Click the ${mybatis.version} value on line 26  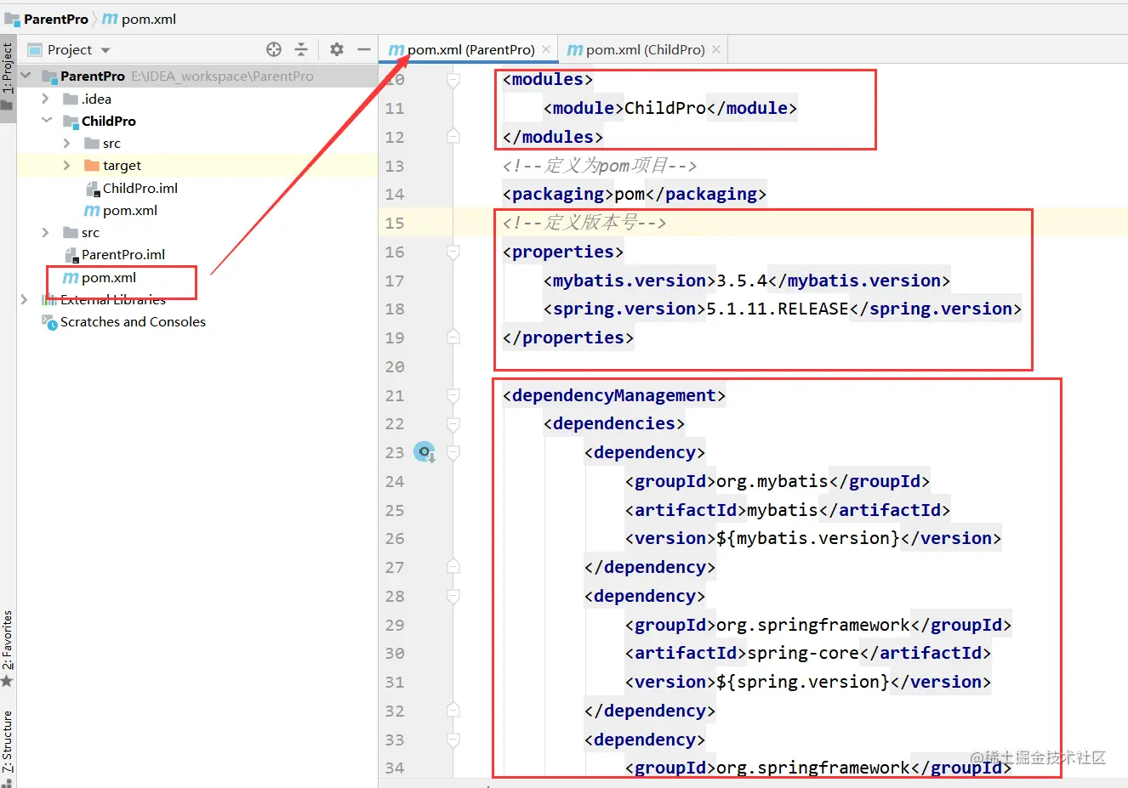tap(808, 538)
